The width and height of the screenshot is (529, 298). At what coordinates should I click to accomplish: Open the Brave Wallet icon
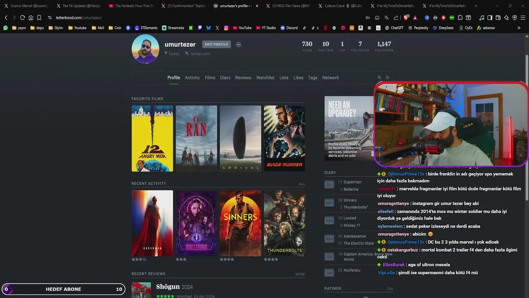pos(498,18)
